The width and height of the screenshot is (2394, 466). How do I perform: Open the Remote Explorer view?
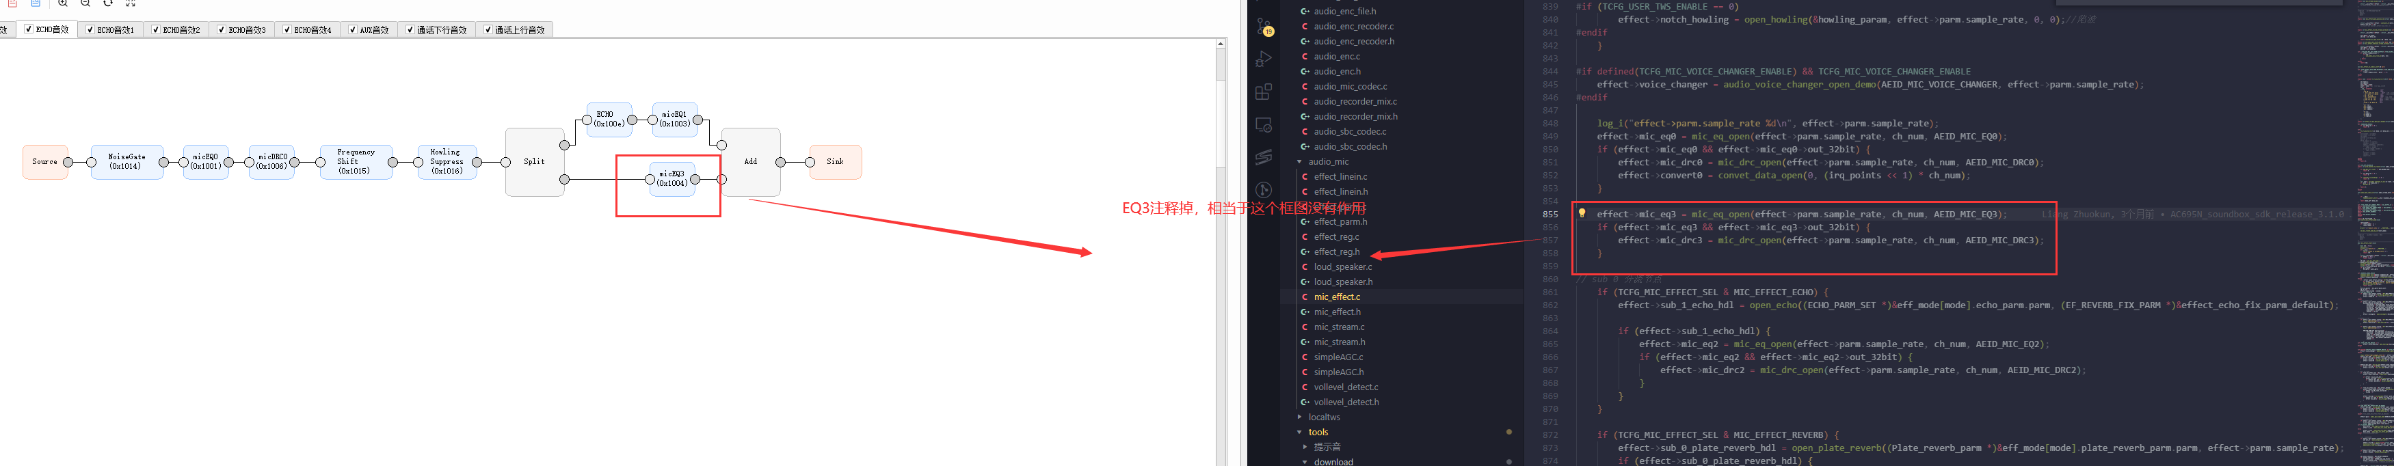[x=1264, y=124]
